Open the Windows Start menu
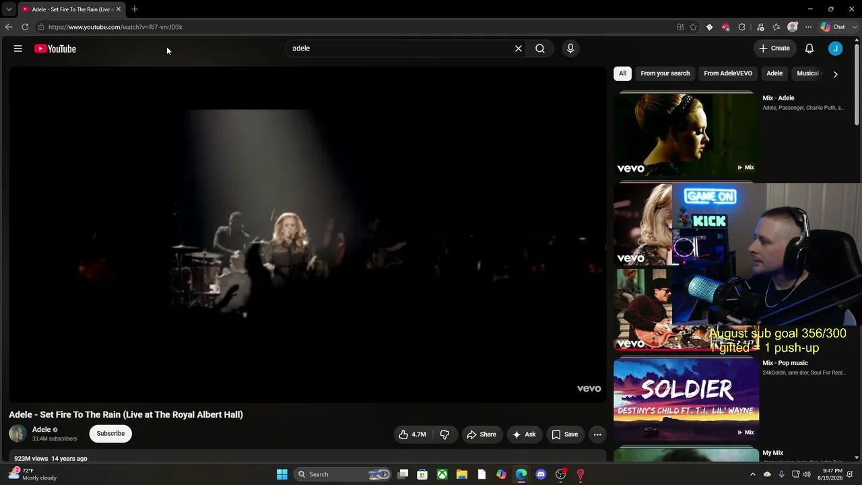Viewport: 862px width, 485px height. (x=282, y=474)
